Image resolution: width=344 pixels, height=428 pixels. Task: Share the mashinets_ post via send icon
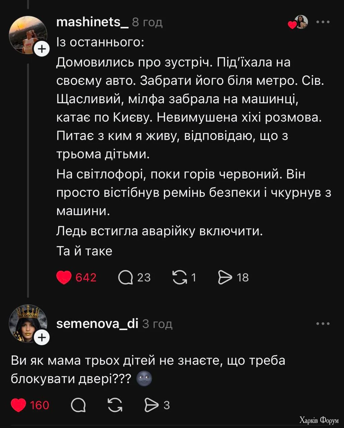(x=225, y=278)
